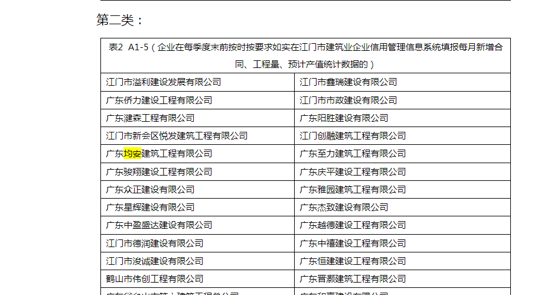This screenshot has height=295, width=541.
Task: Click 江门市新会区悦发建筑工程有限公司 cell
Action: [x=177, y=136]
